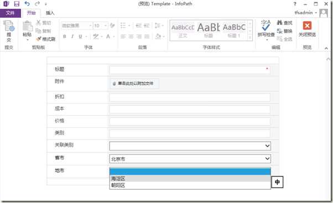Apply the 正文 (Normal) font style
The image size is (333, 203).
(183, 30)
